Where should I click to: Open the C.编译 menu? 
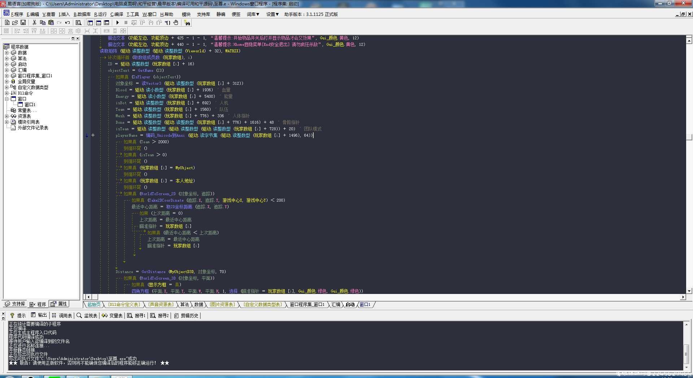click(x=117, y=14)
